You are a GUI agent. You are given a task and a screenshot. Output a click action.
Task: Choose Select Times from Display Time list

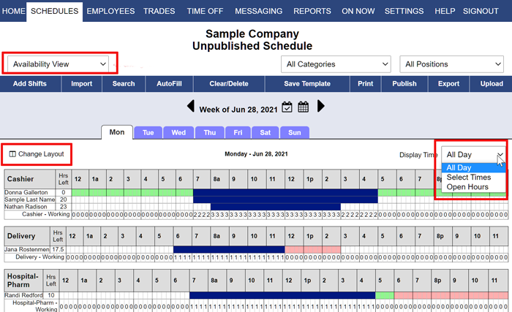469,178
